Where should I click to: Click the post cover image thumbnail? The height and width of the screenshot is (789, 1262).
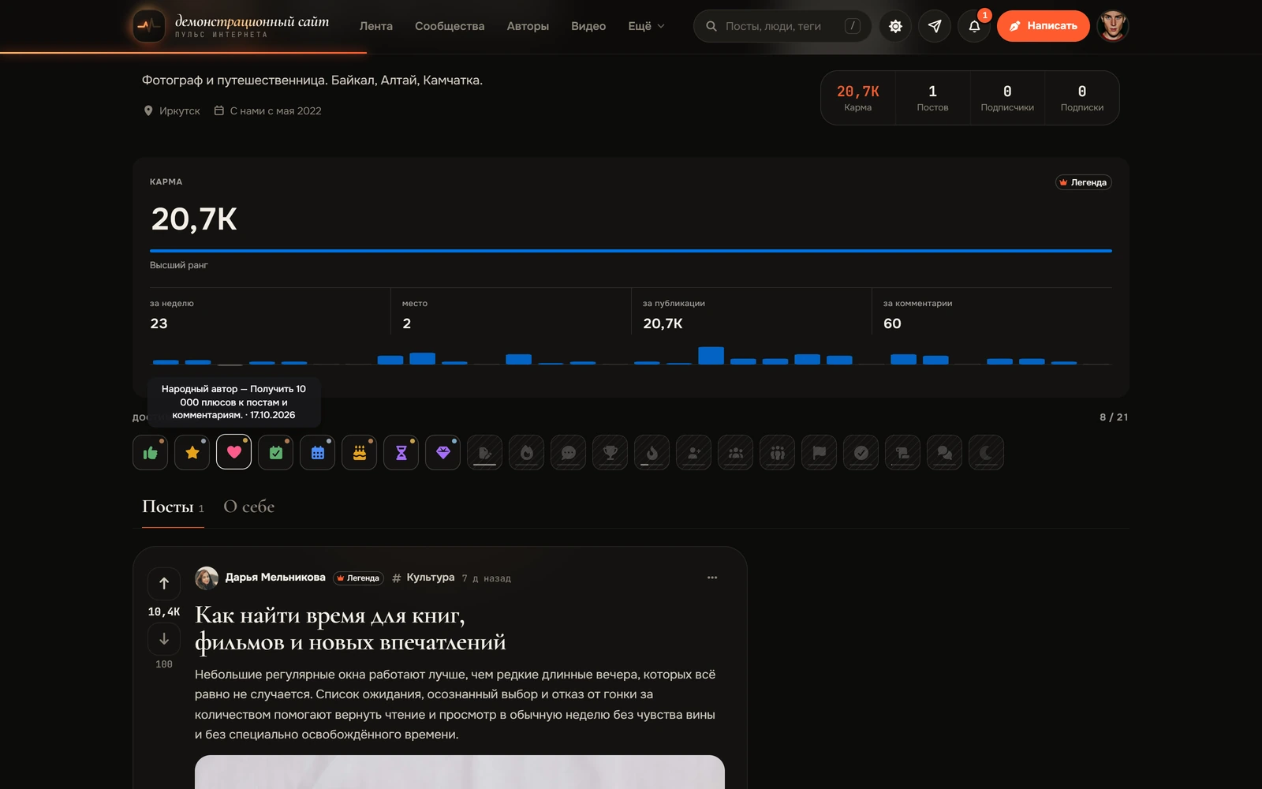pos(460,772)
